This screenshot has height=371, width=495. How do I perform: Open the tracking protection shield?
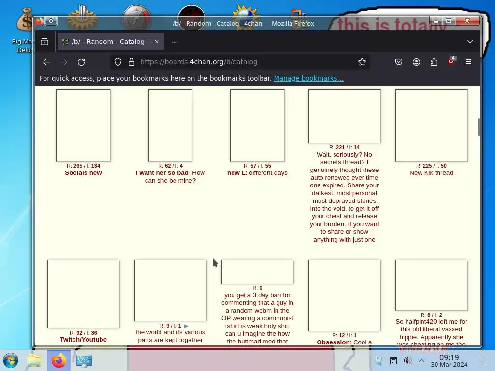tap(118, 62)
